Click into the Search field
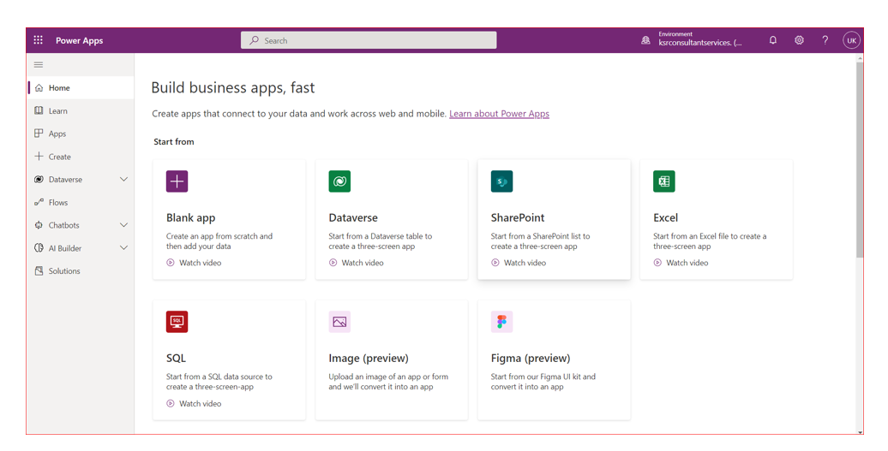This screenshot has width=888, height=451. [369, 40]
